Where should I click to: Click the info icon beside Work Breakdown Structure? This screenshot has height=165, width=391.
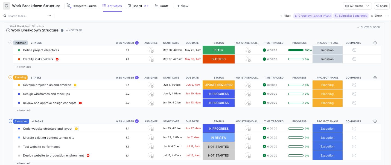point(62,30)
